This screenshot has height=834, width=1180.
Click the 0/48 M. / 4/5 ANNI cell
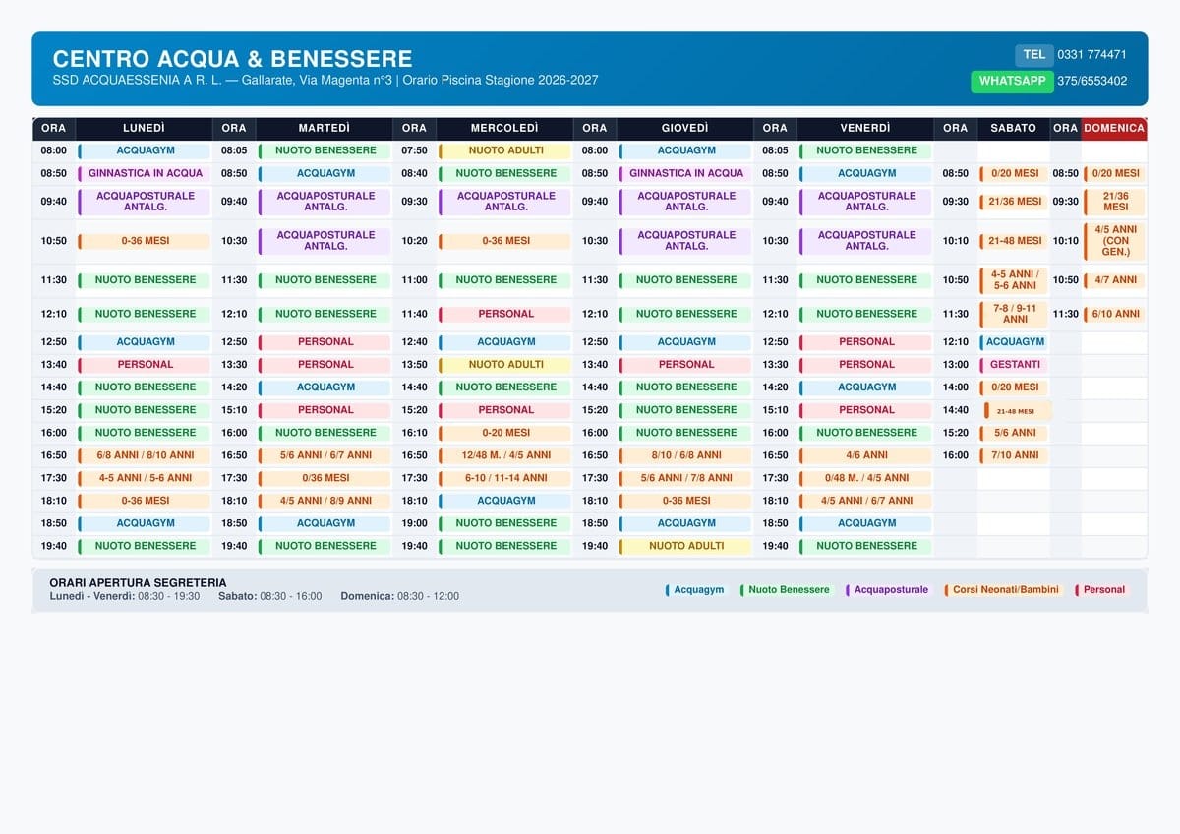coord(865,478)
